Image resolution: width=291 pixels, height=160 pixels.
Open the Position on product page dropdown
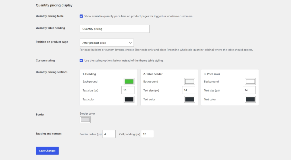[x=107, y=43]
